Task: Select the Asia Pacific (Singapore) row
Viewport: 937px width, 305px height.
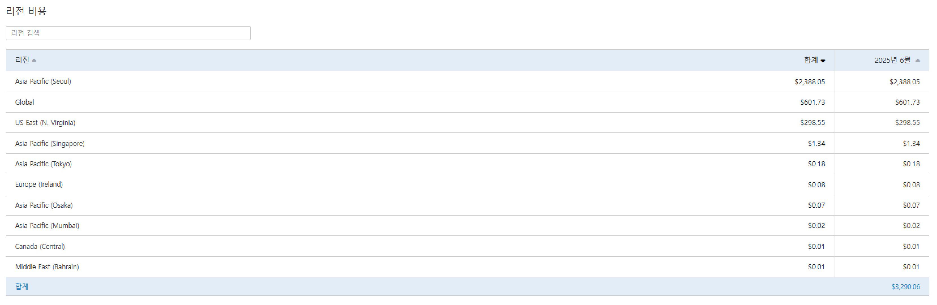Action: [50, 144]
